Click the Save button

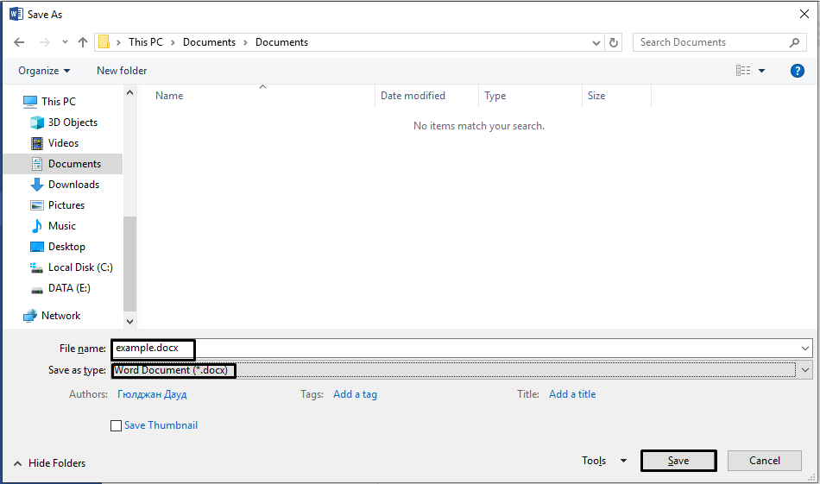(x=678, y=461)
